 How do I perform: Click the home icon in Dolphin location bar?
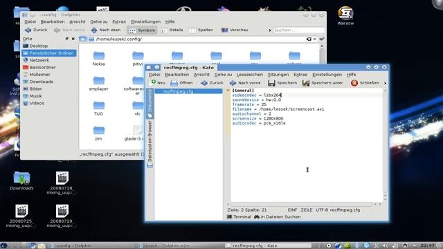click(x=82, y=39)
